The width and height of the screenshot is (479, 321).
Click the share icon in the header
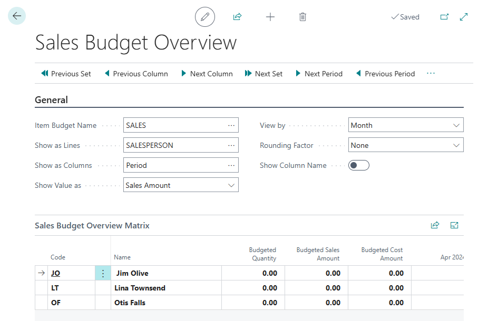(x=237, y=17)
